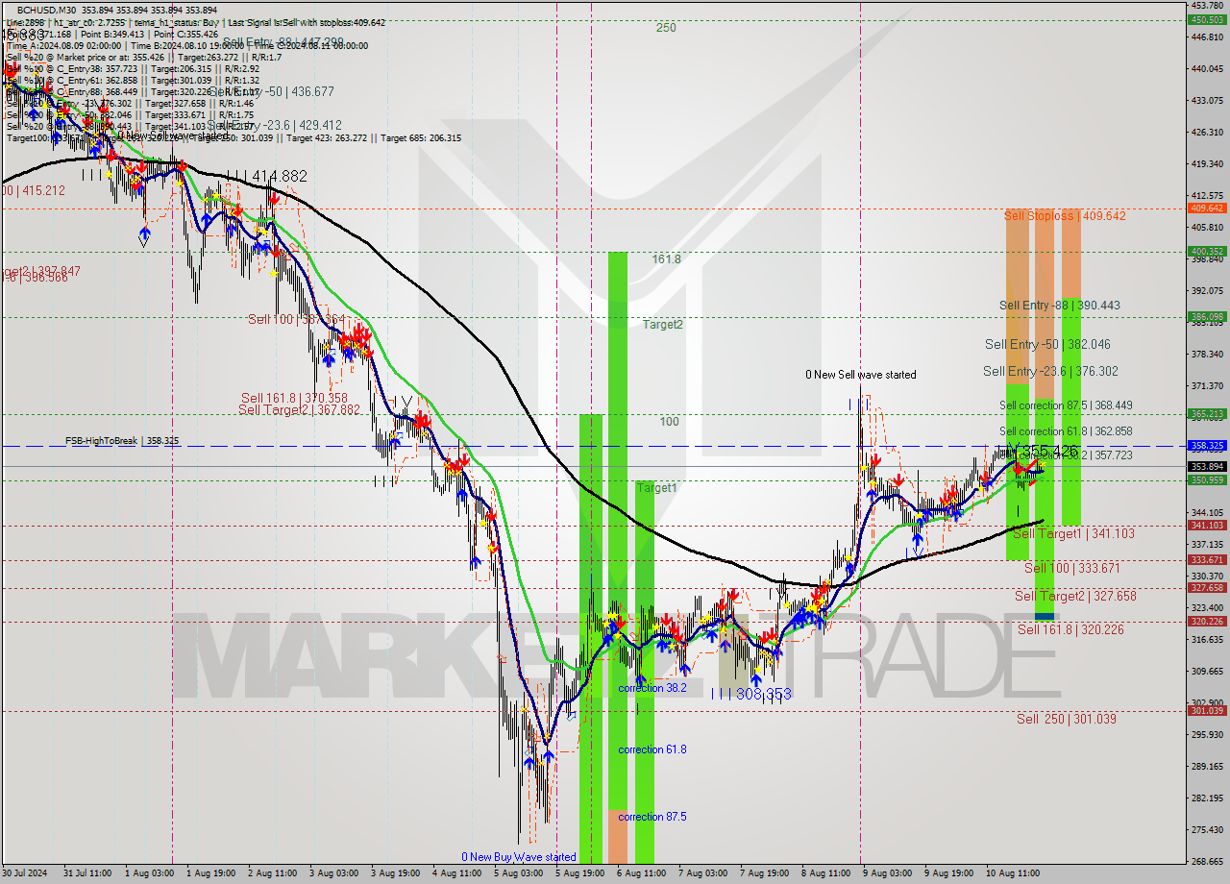Image resolution: width=1230 pixels, height=884 pixels.
Task: Click the green 386.098 price tag
Action: click(1207, 316)
